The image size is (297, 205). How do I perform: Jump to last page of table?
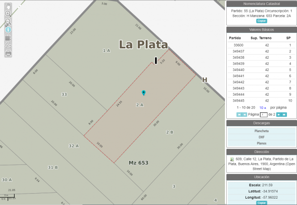284,114
